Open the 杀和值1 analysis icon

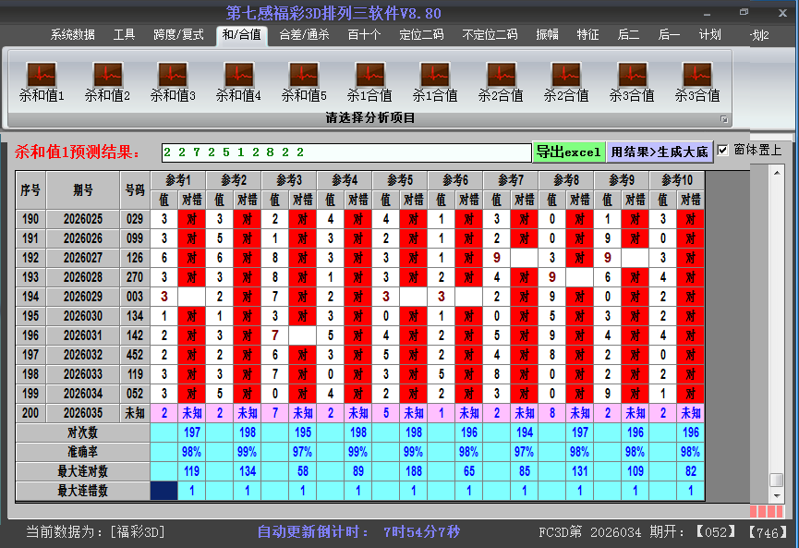(x=42, y=75)
